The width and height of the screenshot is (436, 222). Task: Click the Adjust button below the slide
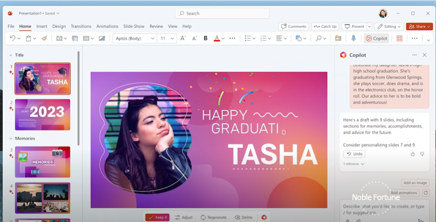pos(184,217)
